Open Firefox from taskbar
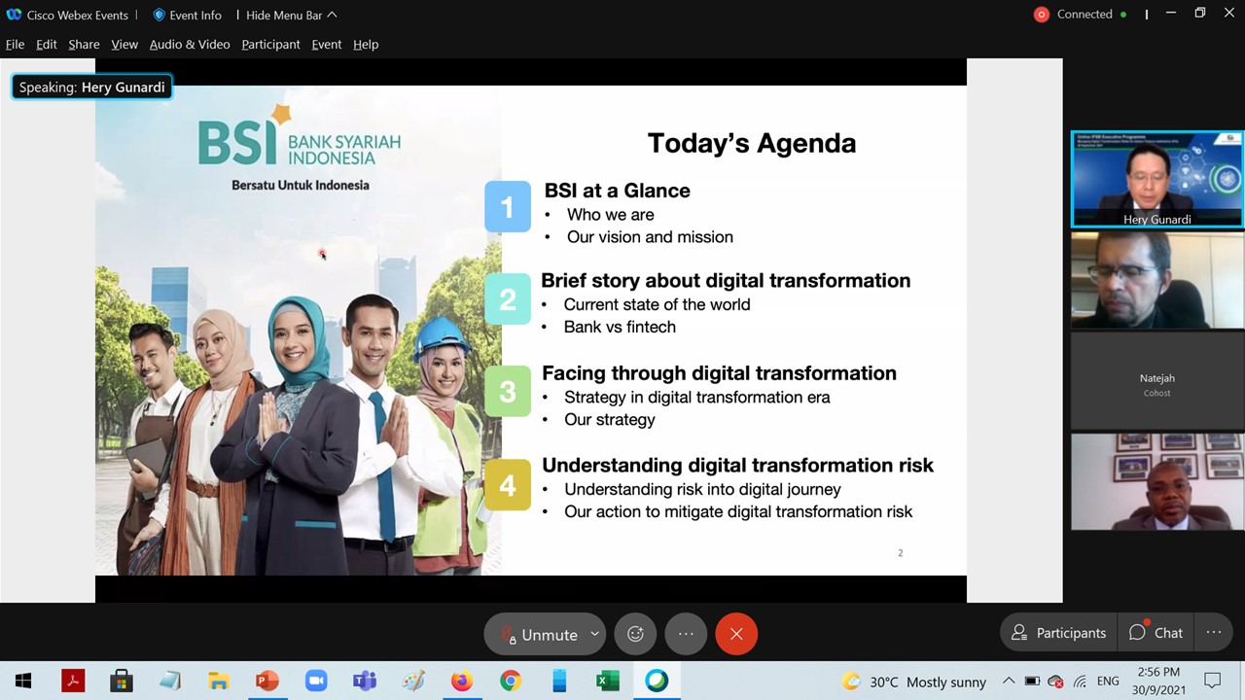The width and height of the screenshot is (1245, 700). (x=462, y=682)
